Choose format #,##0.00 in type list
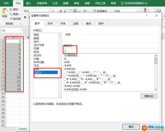 point(70,69)
